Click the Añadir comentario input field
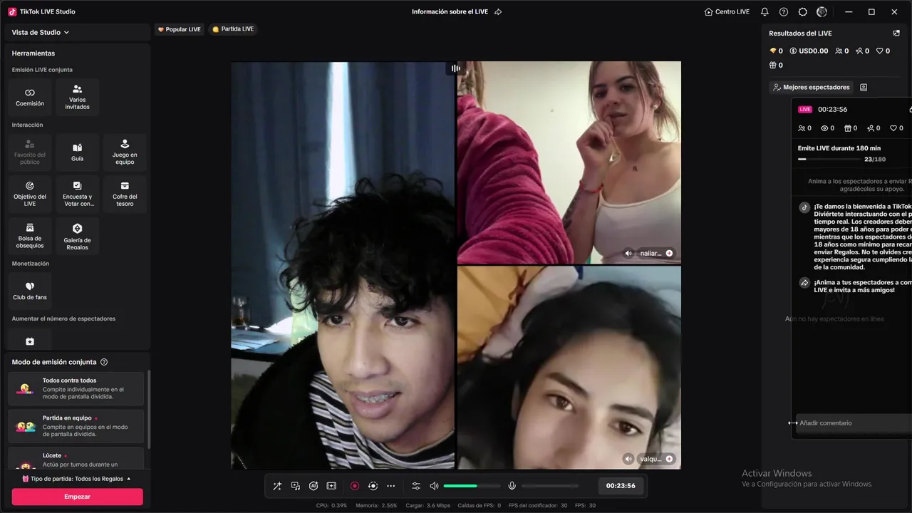 pyautogui.click(x=854, y=423)
